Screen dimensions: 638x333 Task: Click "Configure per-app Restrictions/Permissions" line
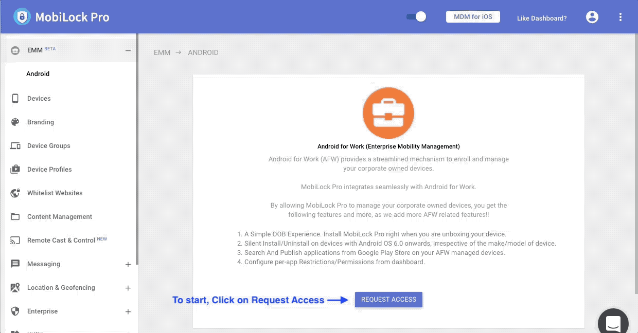point(331,262)
